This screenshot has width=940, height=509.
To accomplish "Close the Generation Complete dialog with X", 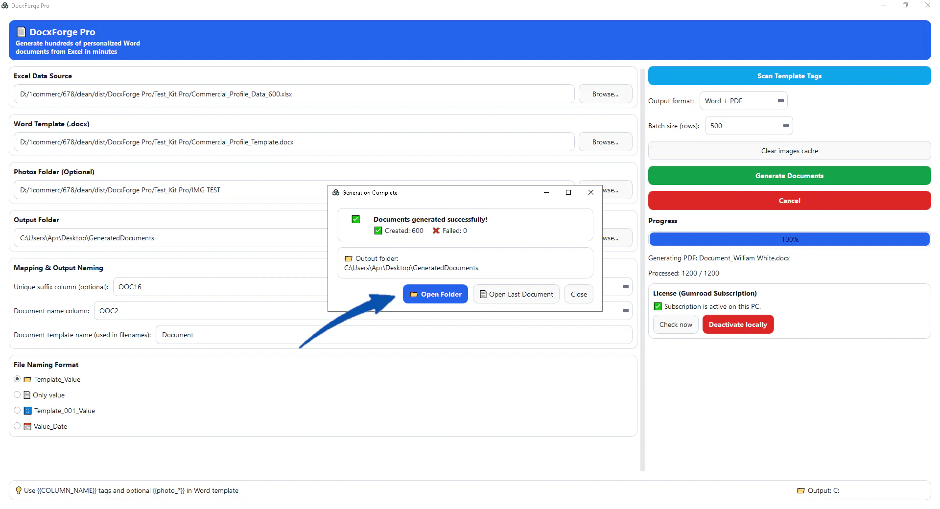I will [591, 192].
